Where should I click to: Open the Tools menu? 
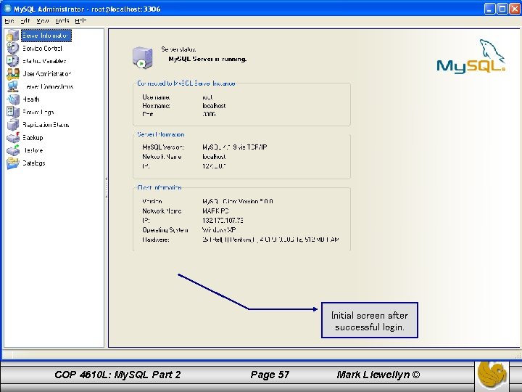tap(62, 20)
